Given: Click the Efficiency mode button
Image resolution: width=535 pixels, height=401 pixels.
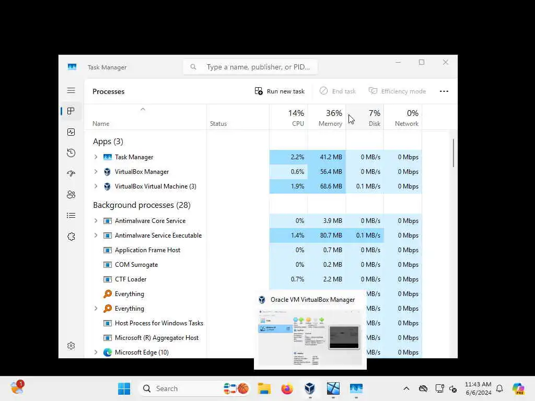Looking at the screenshot, I should 397,91.
